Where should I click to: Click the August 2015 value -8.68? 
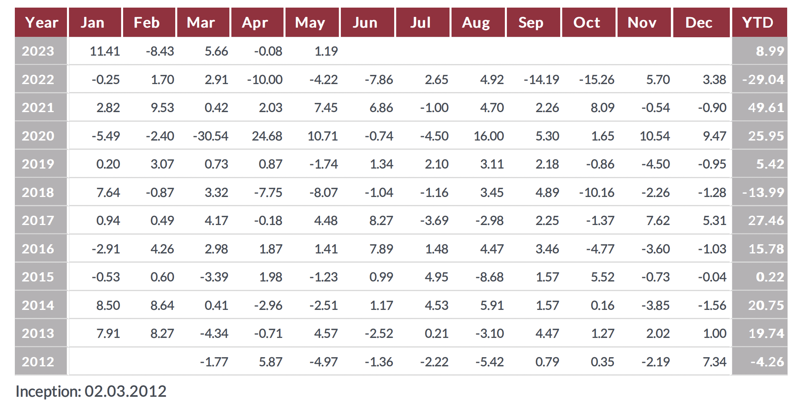point(490,277)
